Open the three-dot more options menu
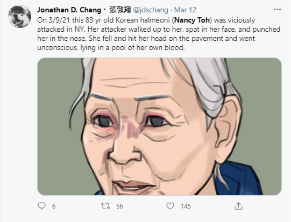Viewport: 291px width, 222px height. pos(277,10)
